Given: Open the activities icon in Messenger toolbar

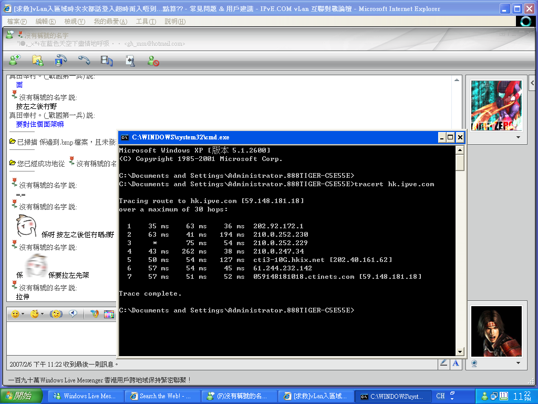Looking at the screenshot, I should 107,61.
